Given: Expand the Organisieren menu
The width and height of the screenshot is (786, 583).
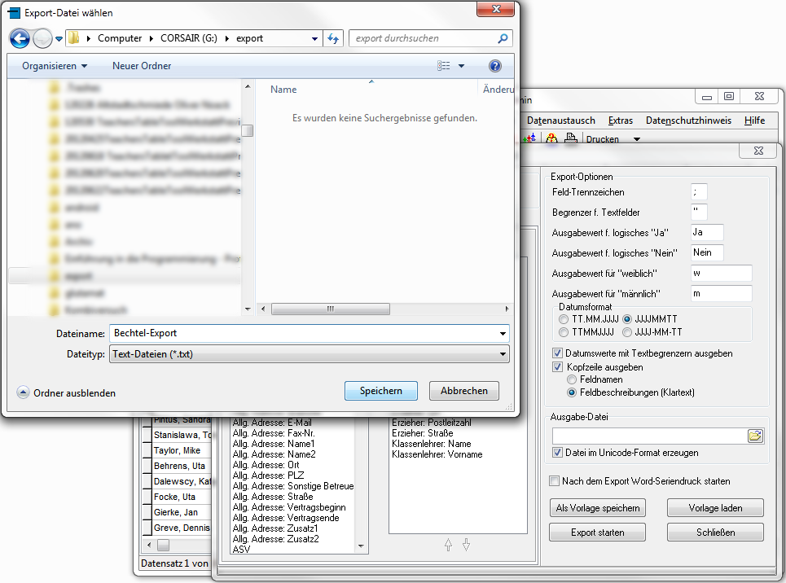Looking at the screenshot, I should coord(55,66).
